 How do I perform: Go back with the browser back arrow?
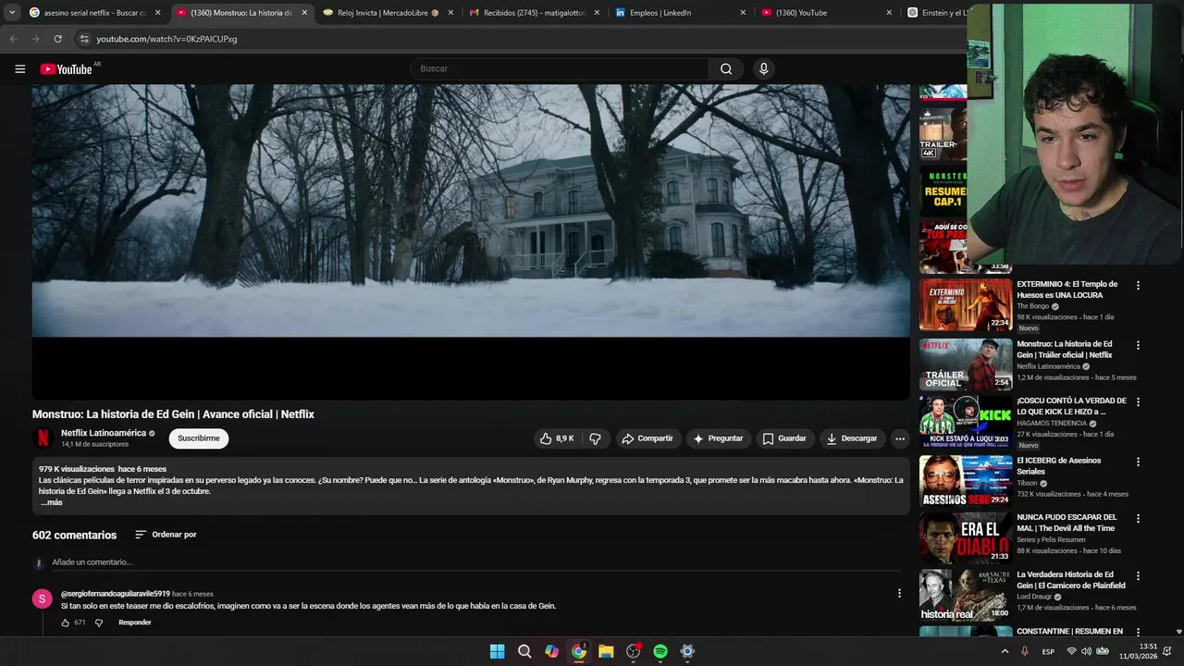click(x=13, y=39)
